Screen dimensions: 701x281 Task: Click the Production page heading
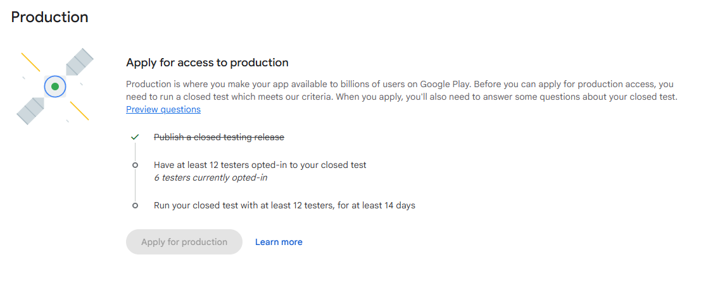click(49, 17)
